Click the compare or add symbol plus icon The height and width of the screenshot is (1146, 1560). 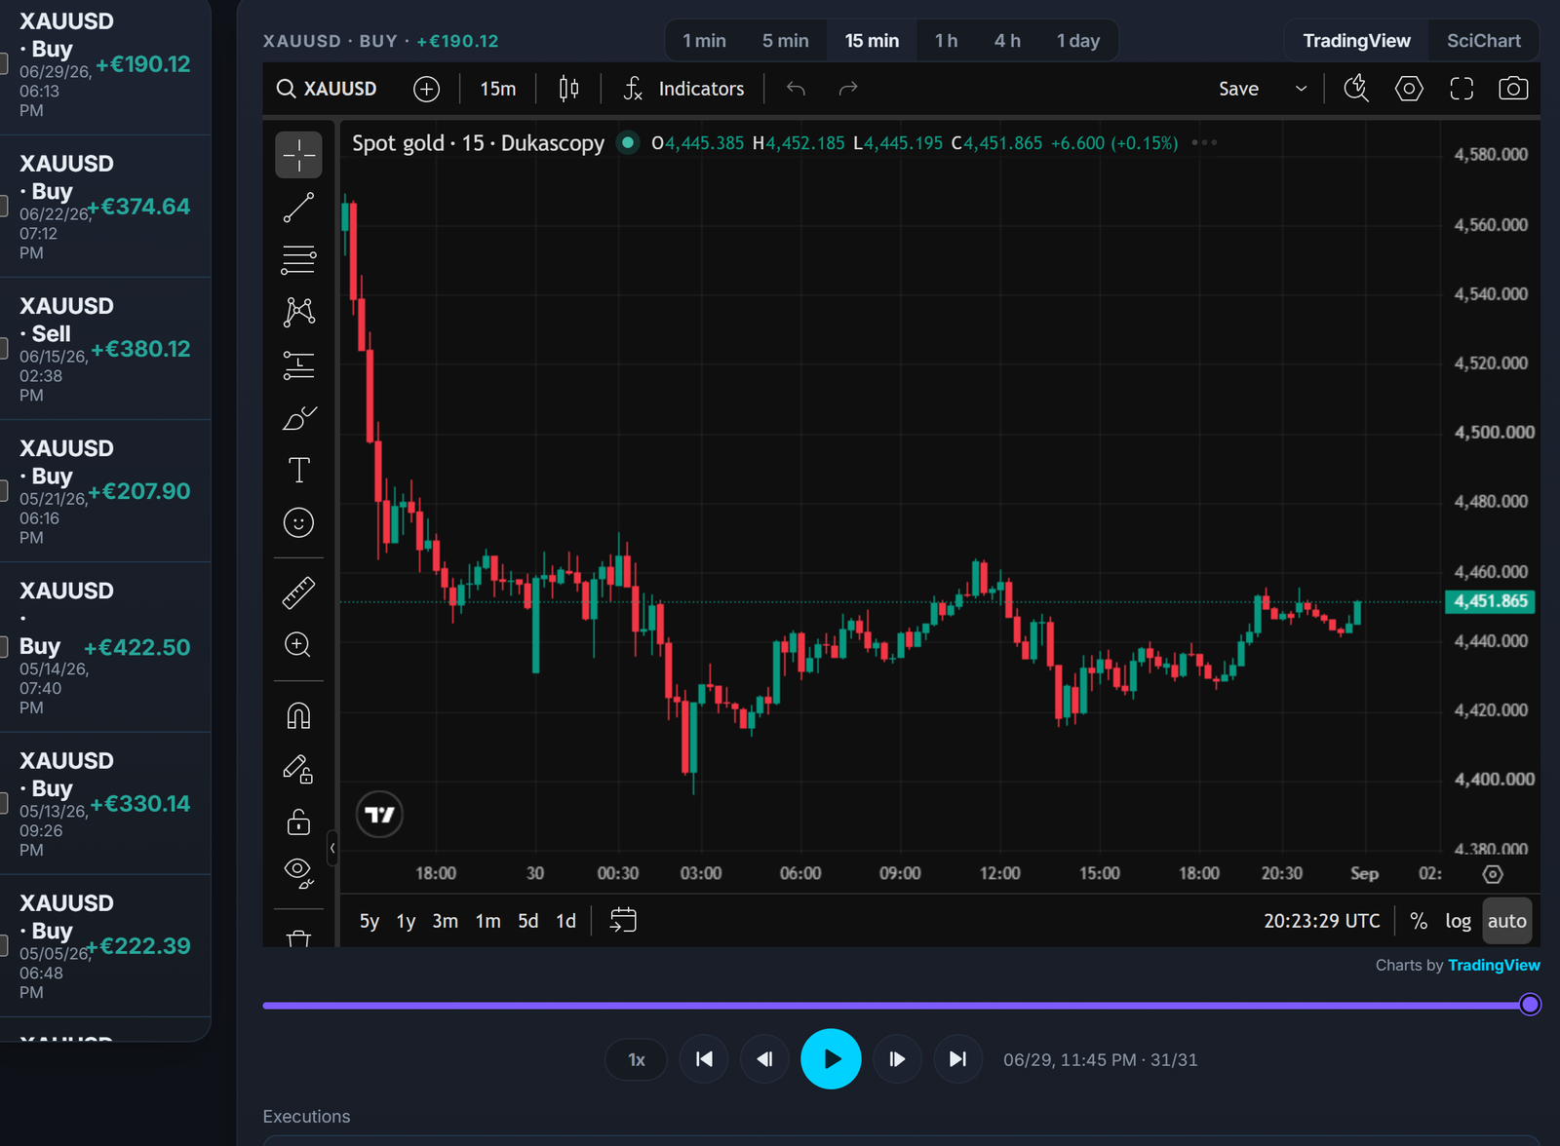point(426,90)
